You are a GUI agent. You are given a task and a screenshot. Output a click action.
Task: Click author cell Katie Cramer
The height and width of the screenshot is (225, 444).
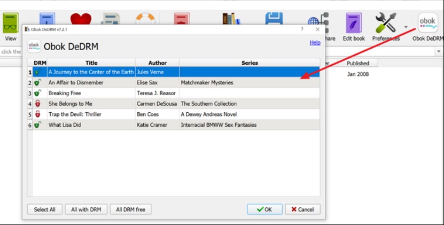click(x=158, y=125)
